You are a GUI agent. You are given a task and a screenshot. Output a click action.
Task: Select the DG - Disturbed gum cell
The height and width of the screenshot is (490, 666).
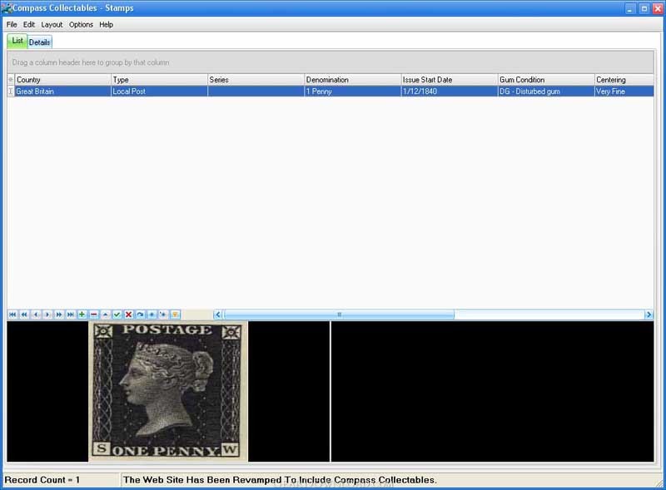coord(546,92)
